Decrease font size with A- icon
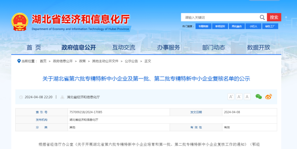Image resolution: width=297 pixels, height=149 pixels. point(239,97)
